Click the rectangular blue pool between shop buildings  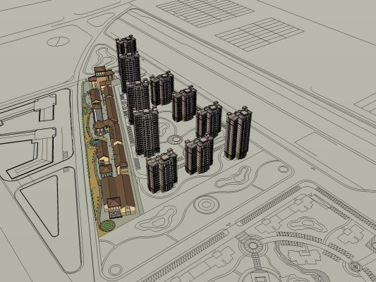pyautogui.click(x=98, y=114)
